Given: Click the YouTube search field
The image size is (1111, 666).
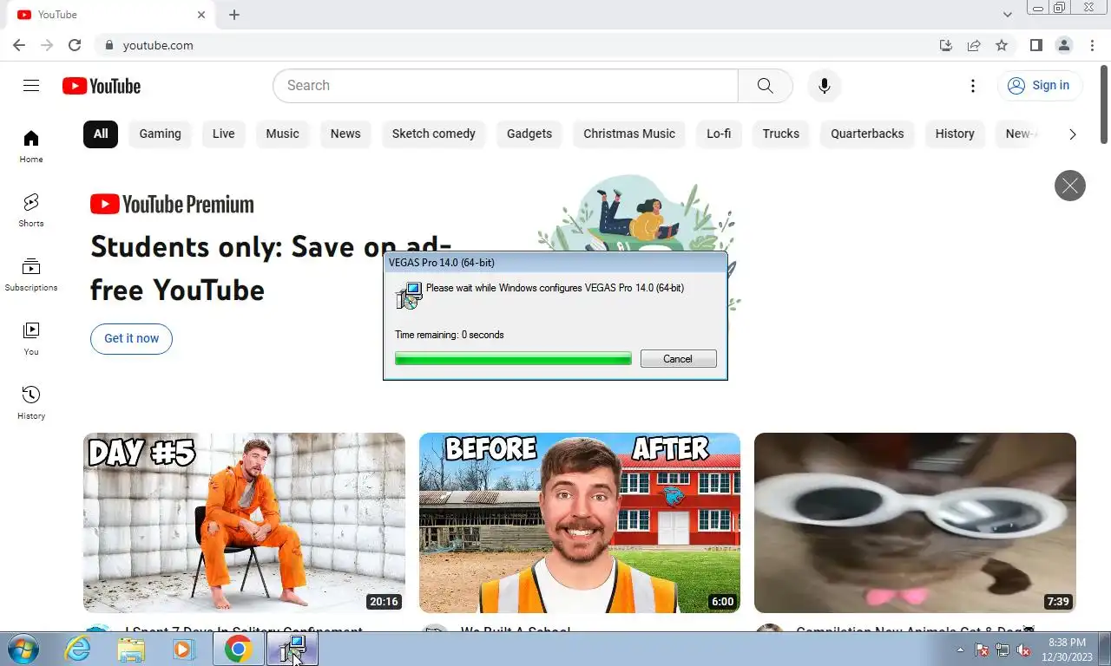Looking at the screenshot, I should pos(505,86).
